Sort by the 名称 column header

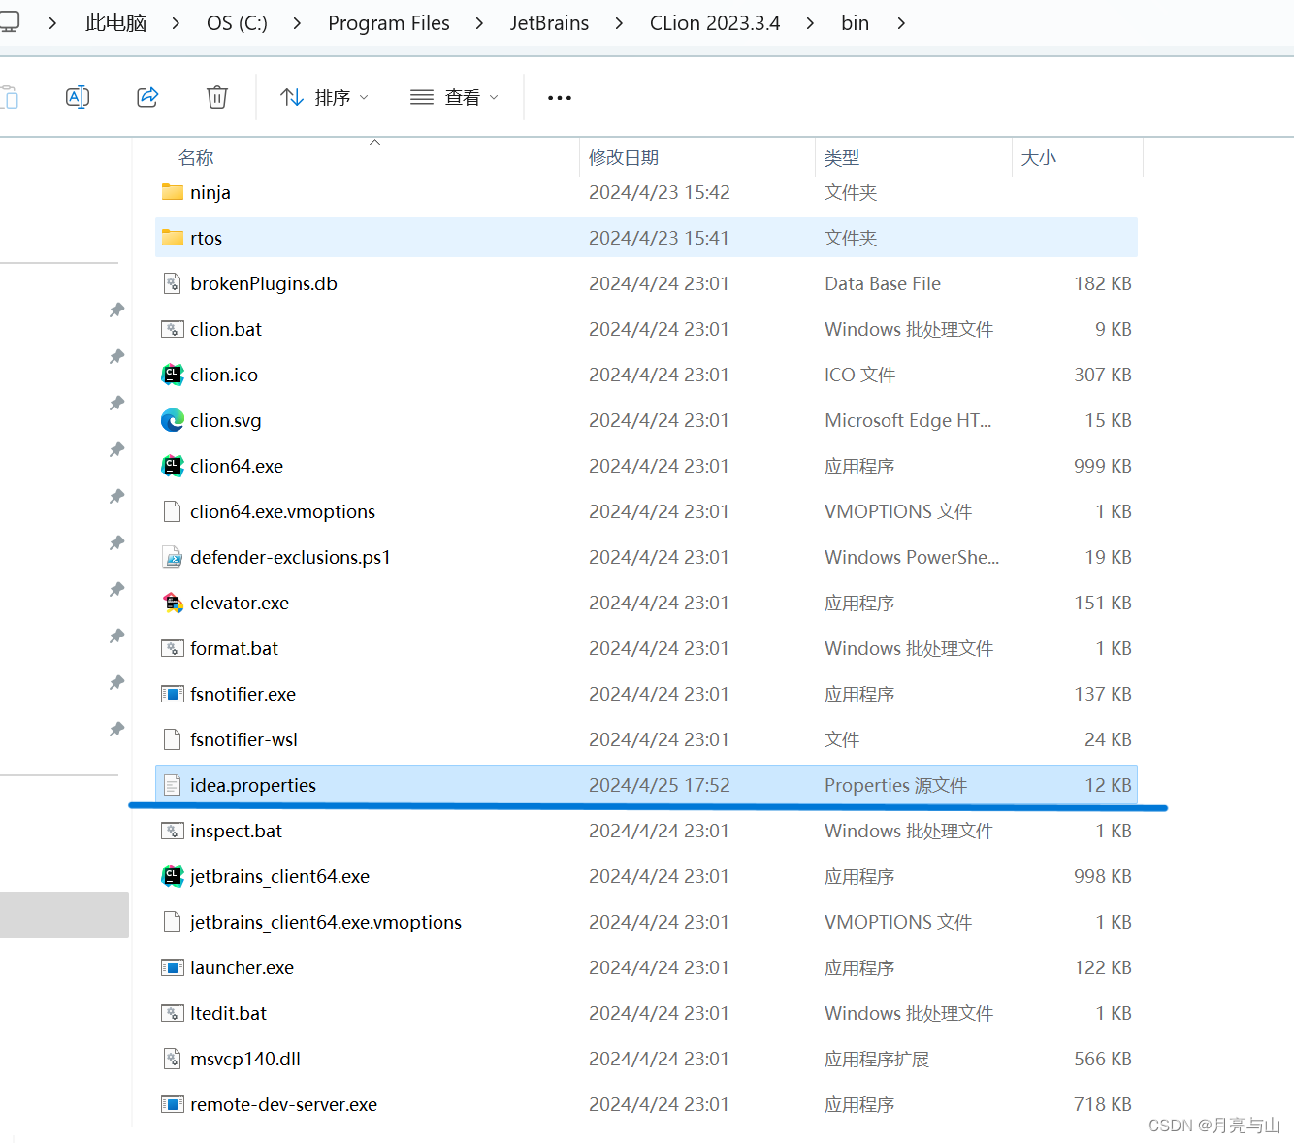pyautogui.click(x=196, y=158)
